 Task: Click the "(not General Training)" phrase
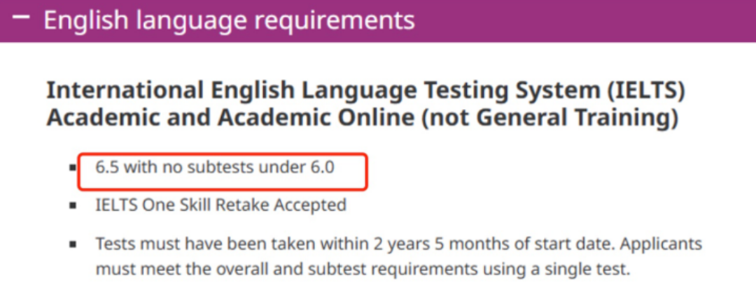click(550, 117)
